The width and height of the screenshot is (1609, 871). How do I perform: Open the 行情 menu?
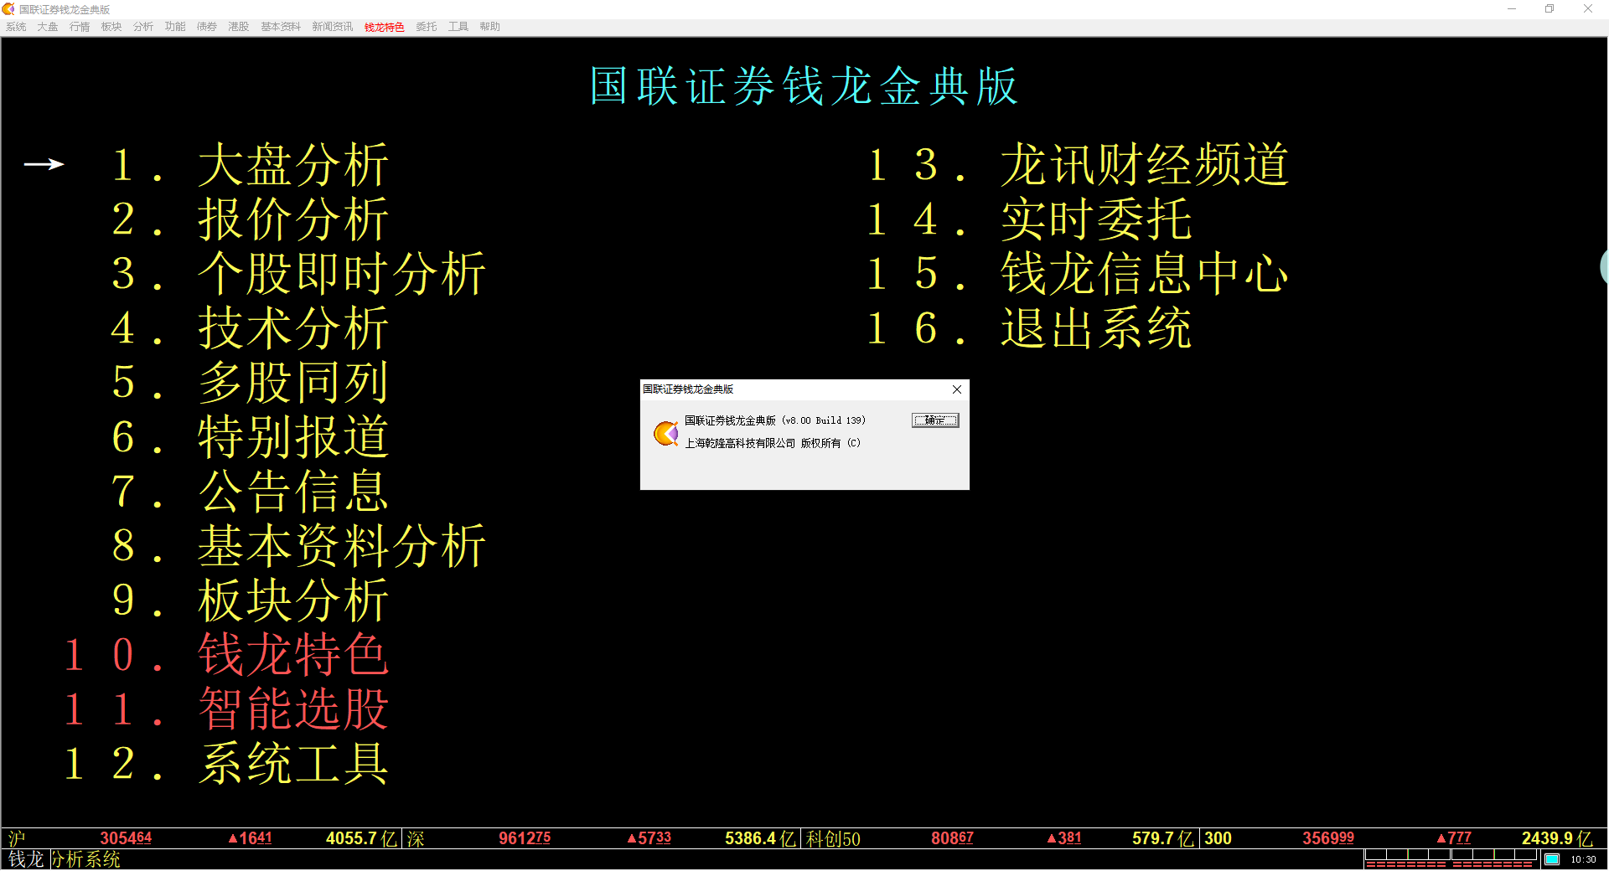pos(80,27)
